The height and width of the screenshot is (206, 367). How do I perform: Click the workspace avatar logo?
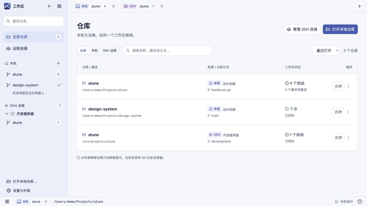(7, 6)
